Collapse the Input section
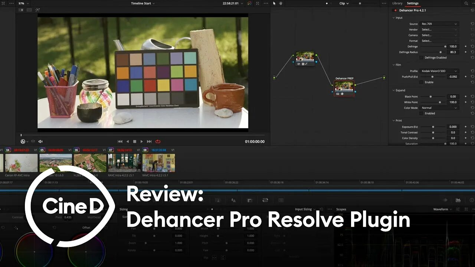 click(394, 18)
